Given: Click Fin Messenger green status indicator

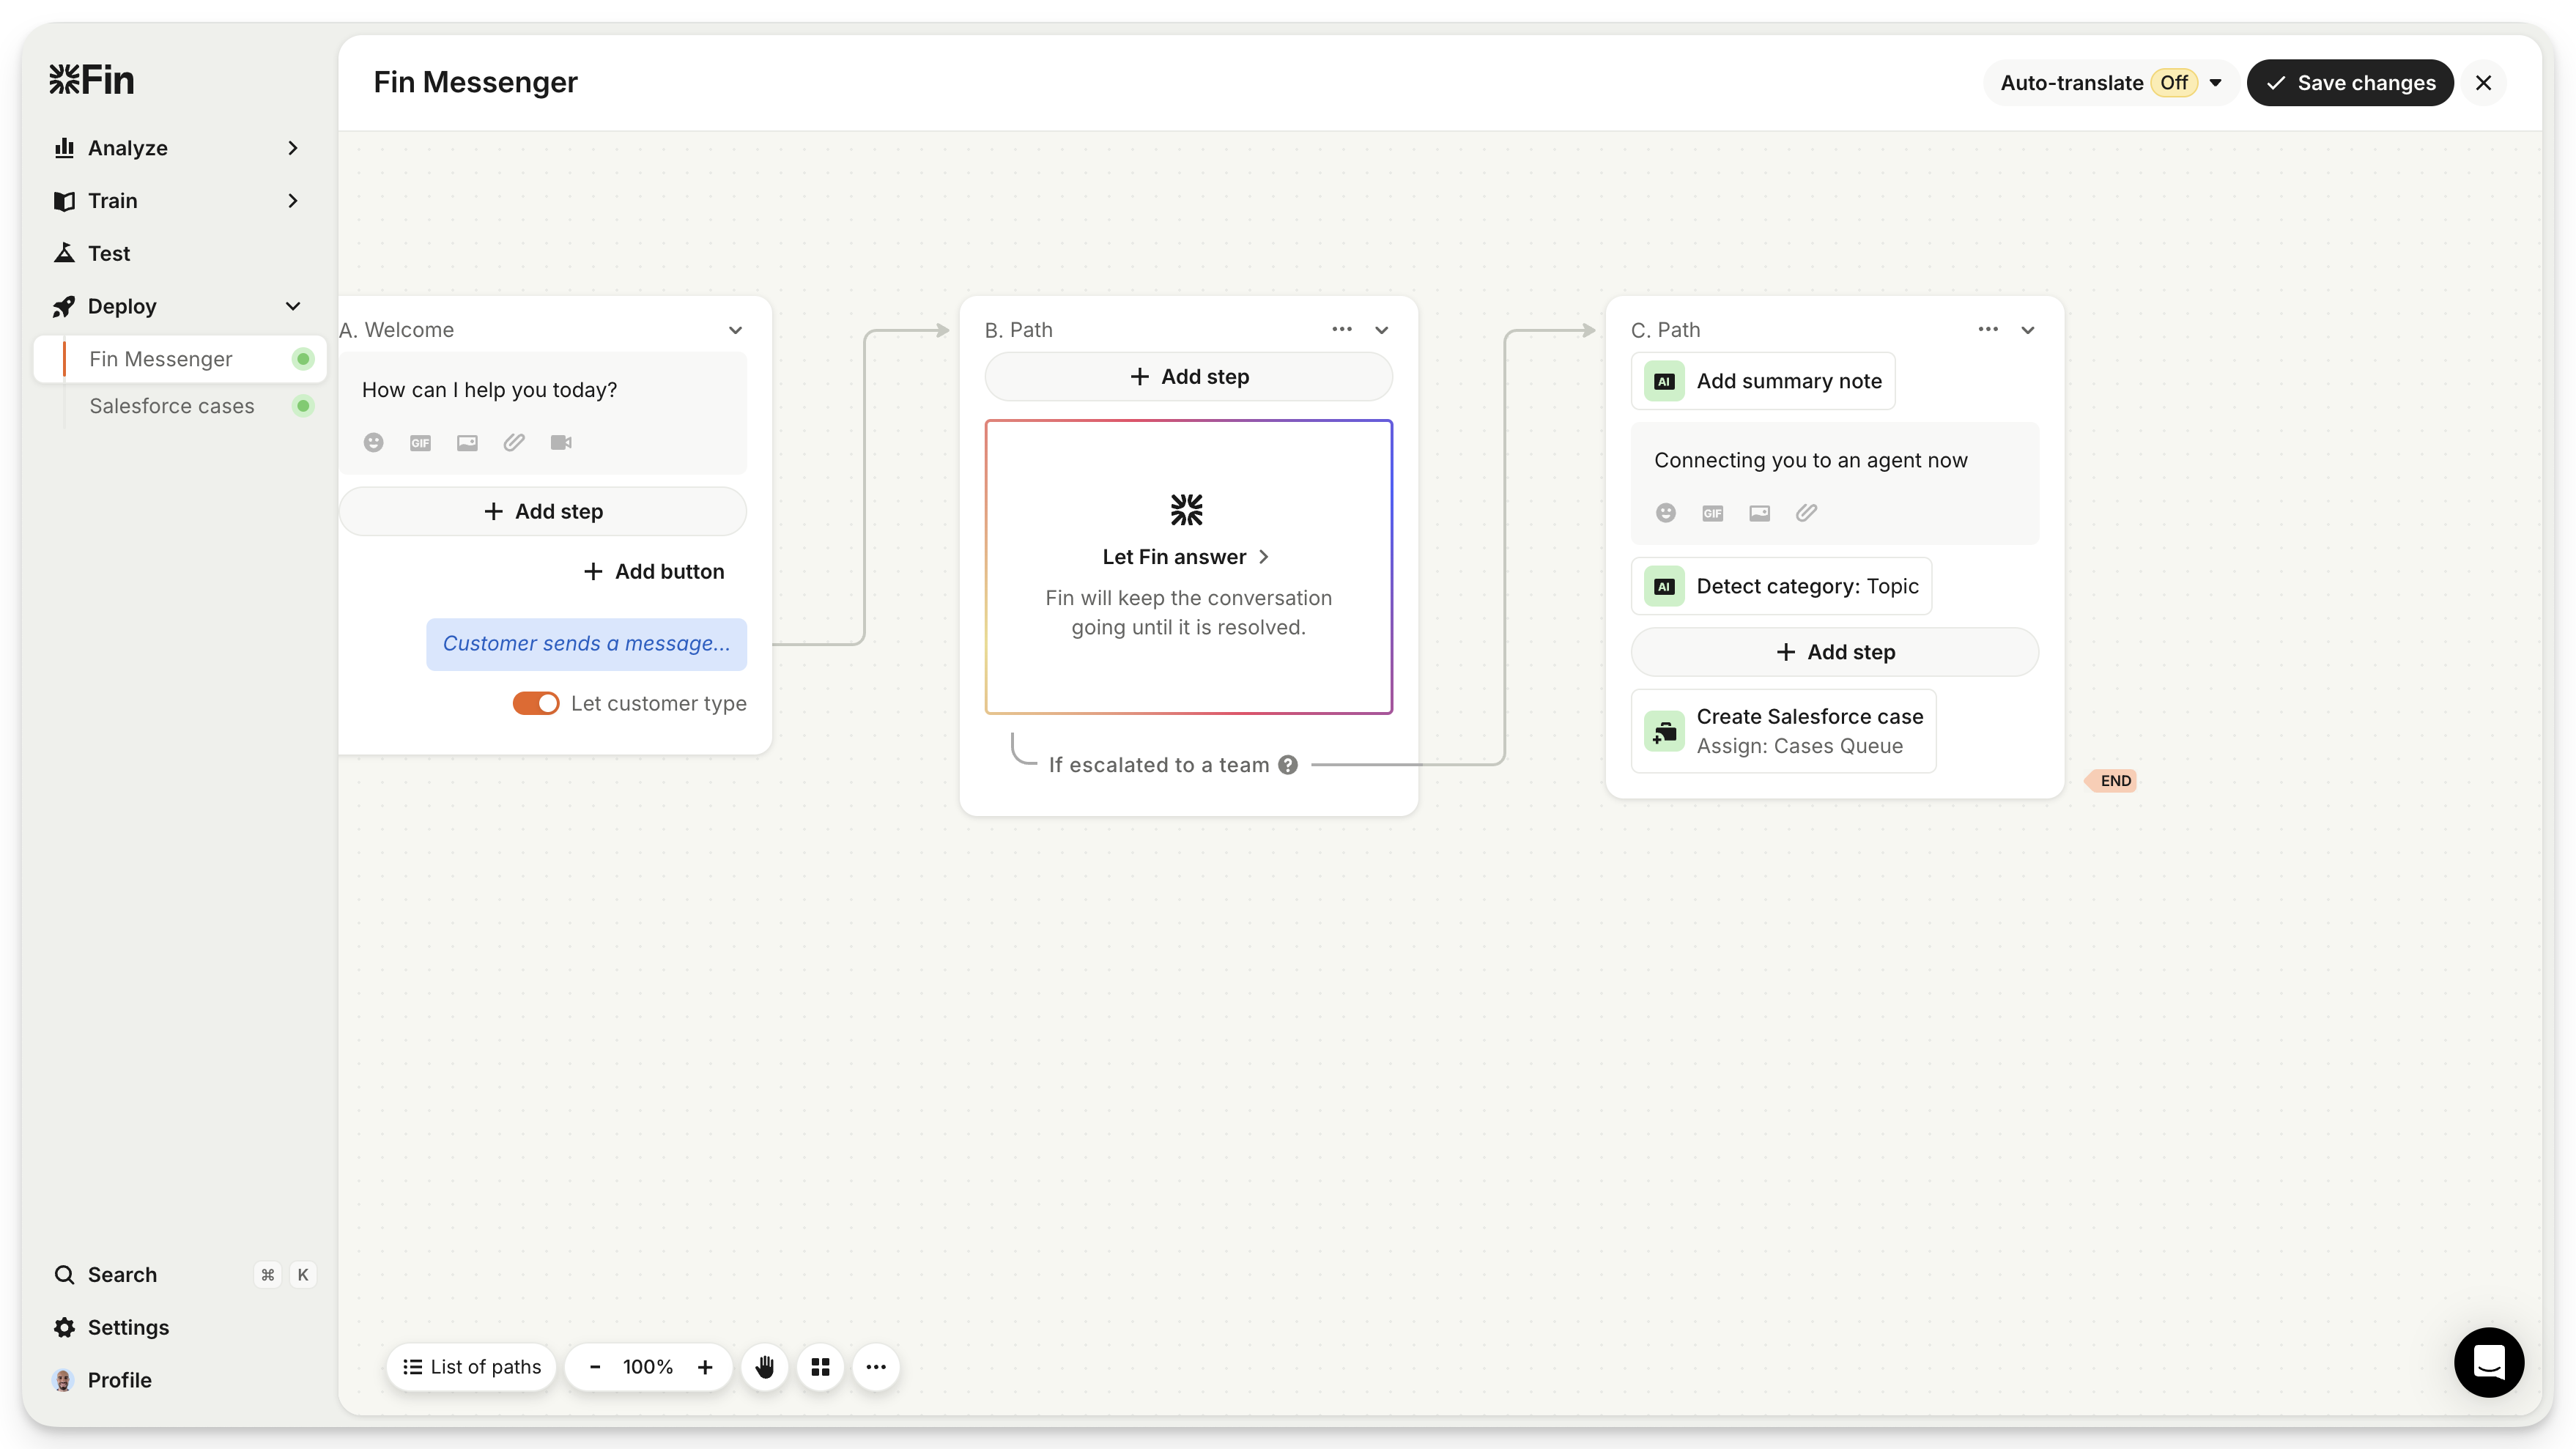Looking at the screenshot, I should 303,359.
